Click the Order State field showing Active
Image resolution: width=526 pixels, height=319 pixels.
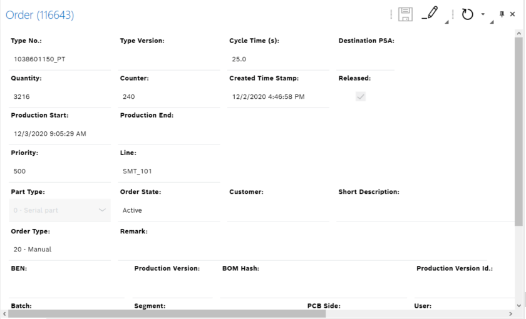click(x=169, y=211)
